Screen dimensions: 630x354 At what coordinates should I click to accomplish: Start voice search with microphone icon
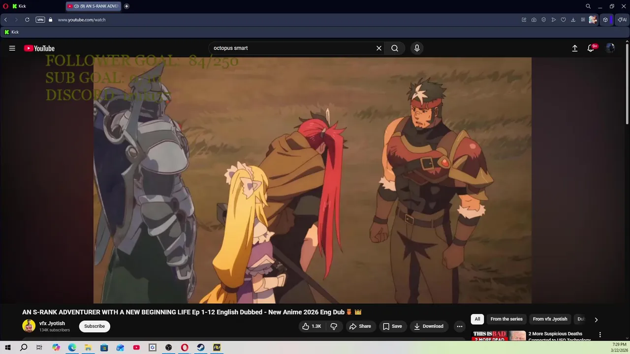tap(417, 48)
